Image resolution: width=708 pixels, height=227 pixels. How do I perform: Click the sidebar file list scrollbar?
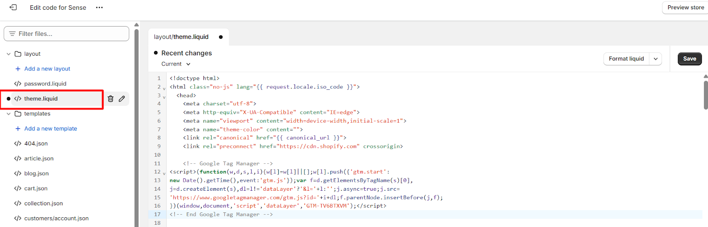click(137, 128)
